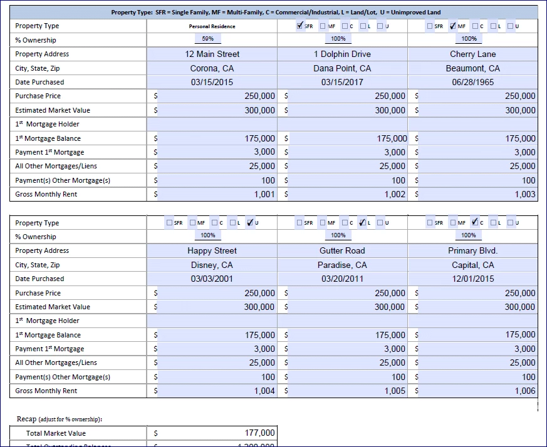Screen dimensions: 547x447
Task: Click date purchased 03/15/2017
Action: [342, 82]
